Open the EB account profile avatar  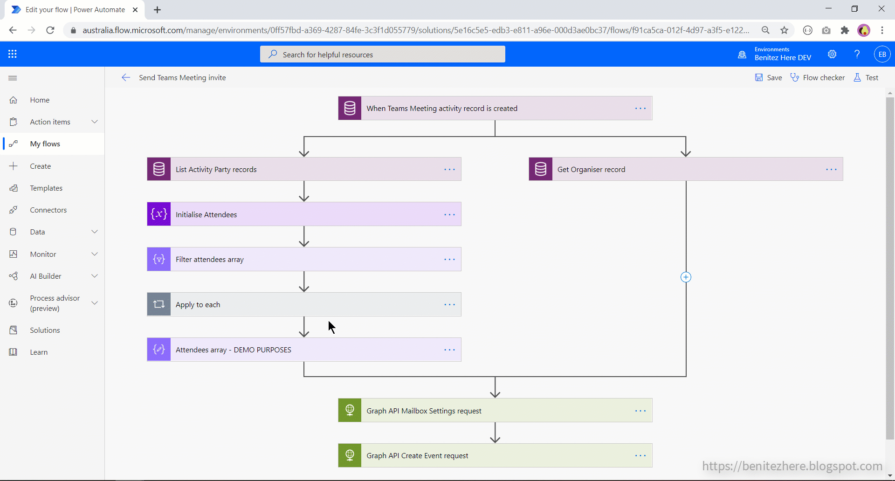(x=882, y=54)
